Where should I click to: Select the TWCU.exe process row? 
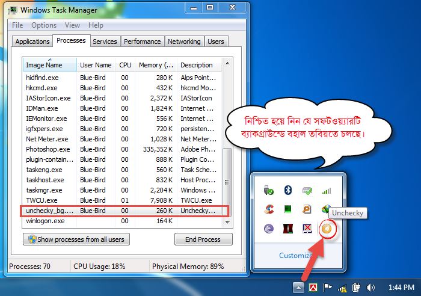pyautogui.click(x=123, y=200)
